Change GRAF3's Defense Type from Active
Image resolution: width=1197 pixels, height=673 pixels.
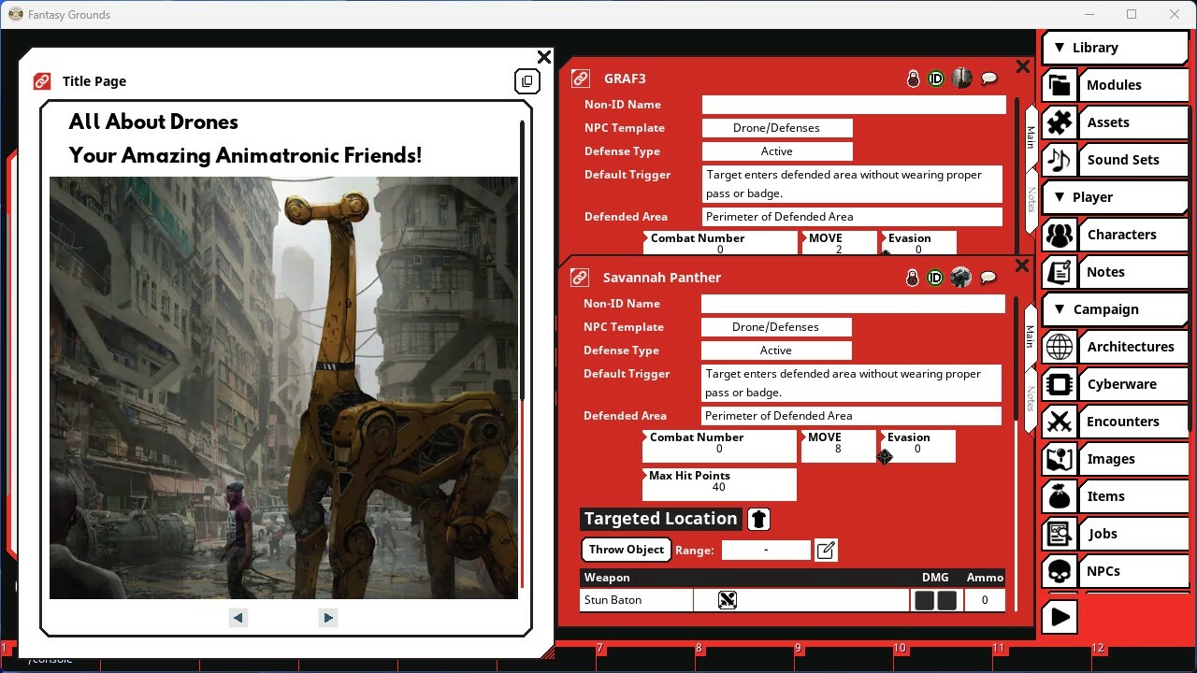click(x=777, y=150)
